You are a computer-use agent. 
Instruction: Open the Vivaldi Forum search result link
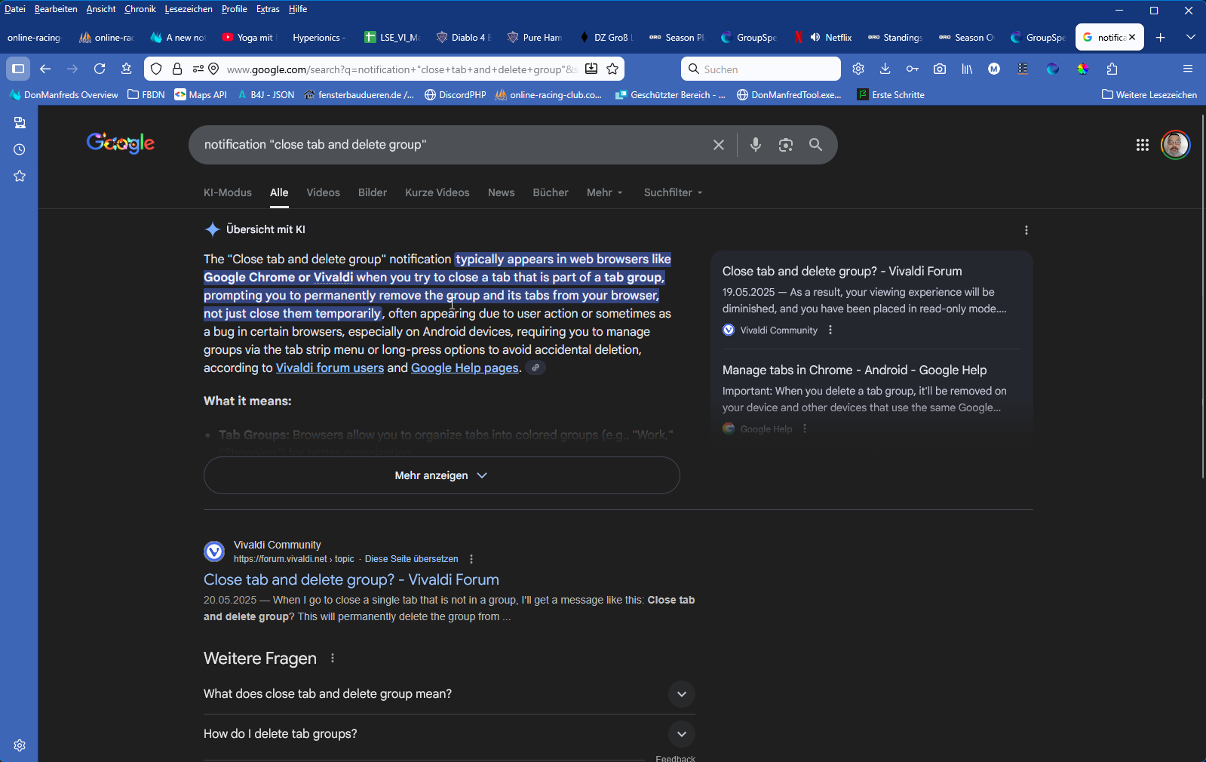point(351,579)
